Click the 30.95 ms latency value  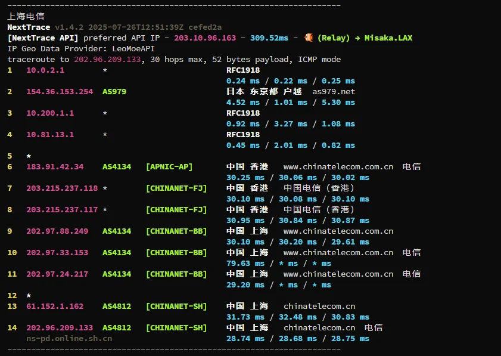[x=245, y=221]
